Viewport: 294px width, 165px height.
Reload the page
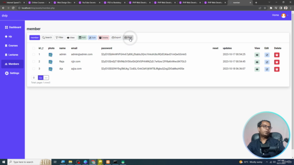coord(13,8)
